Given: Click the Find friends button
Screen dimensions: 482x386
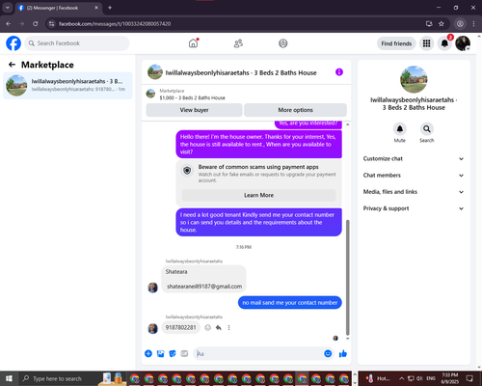Looking at the screenshot, I should pyautogui.click(x=396, y=43).
